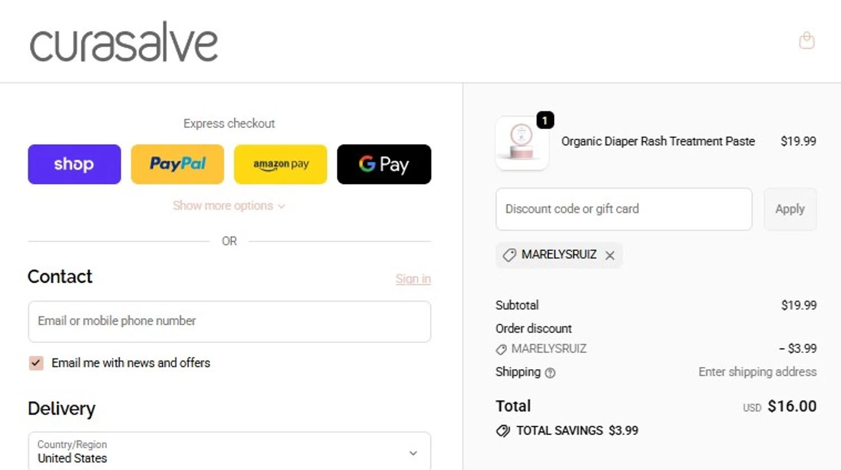Click the Express checkout heading
This screenshot has width=841, height=470.
point(229,123)
